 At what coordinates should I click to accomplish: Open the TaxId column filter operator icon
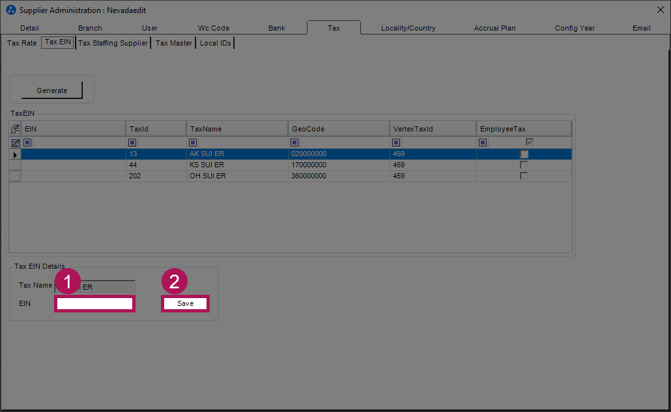(132, 143)
